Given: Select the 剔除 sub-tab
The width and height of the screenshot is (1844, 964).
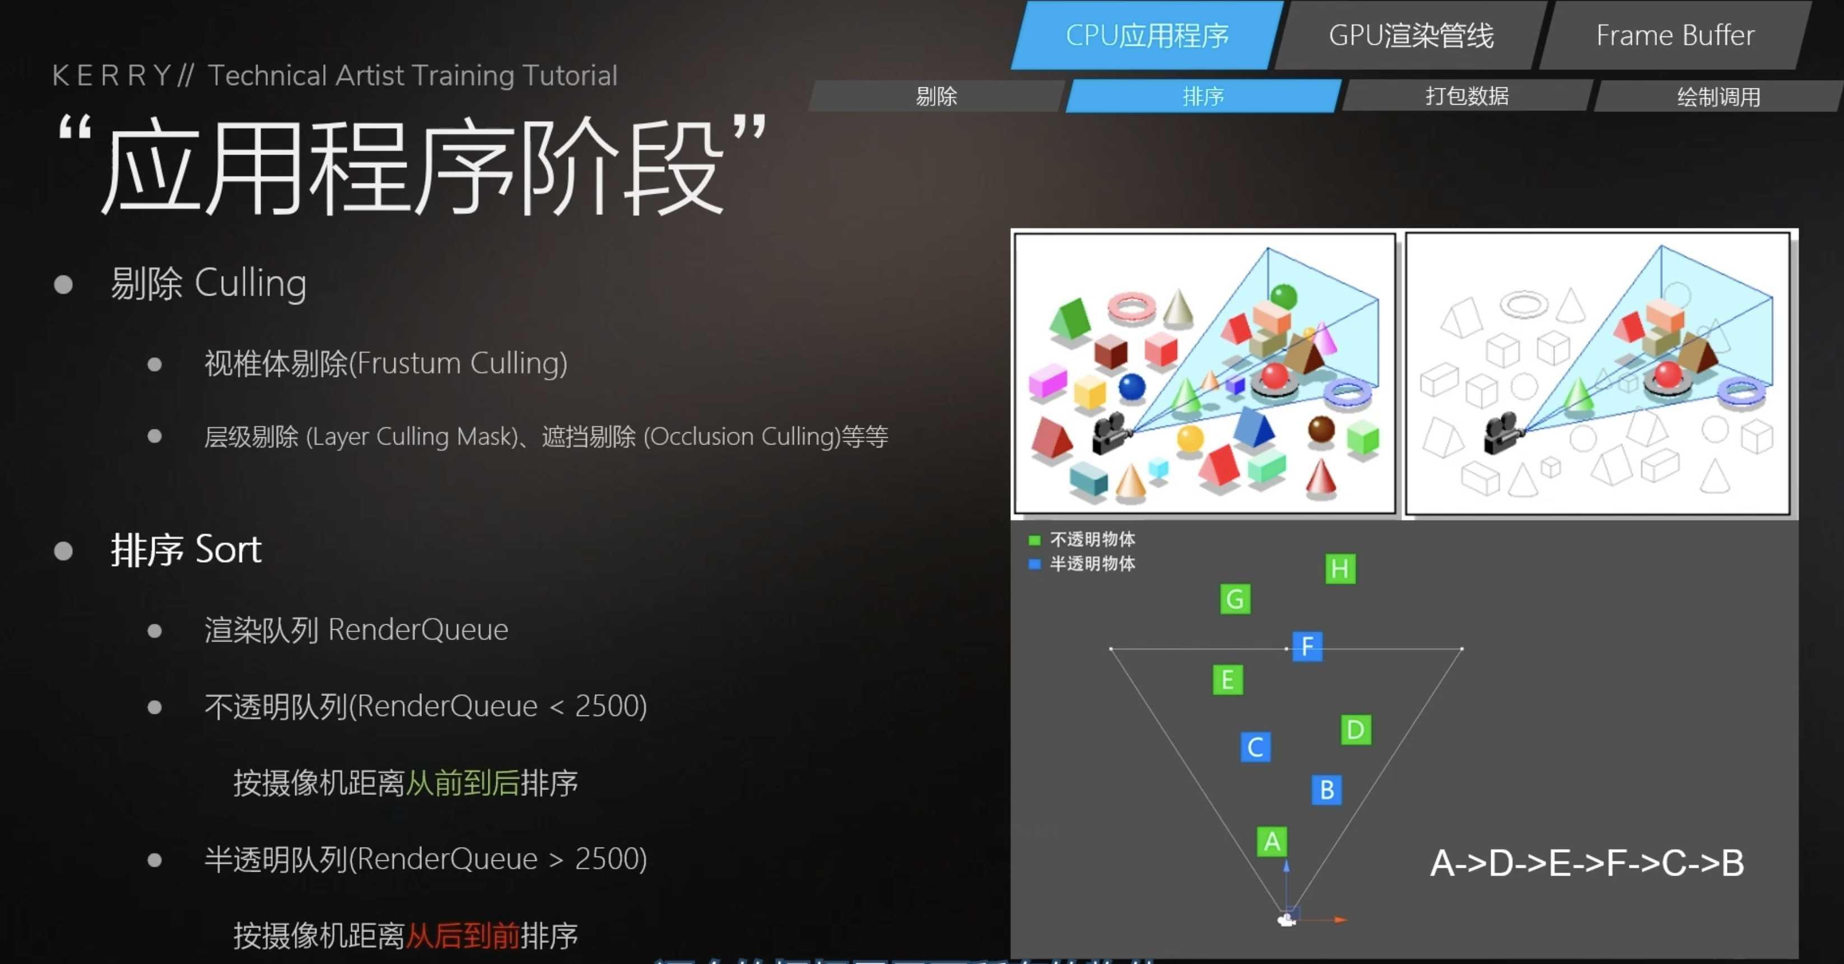Looking at the screenshot, I should click(x=935, y=96).
